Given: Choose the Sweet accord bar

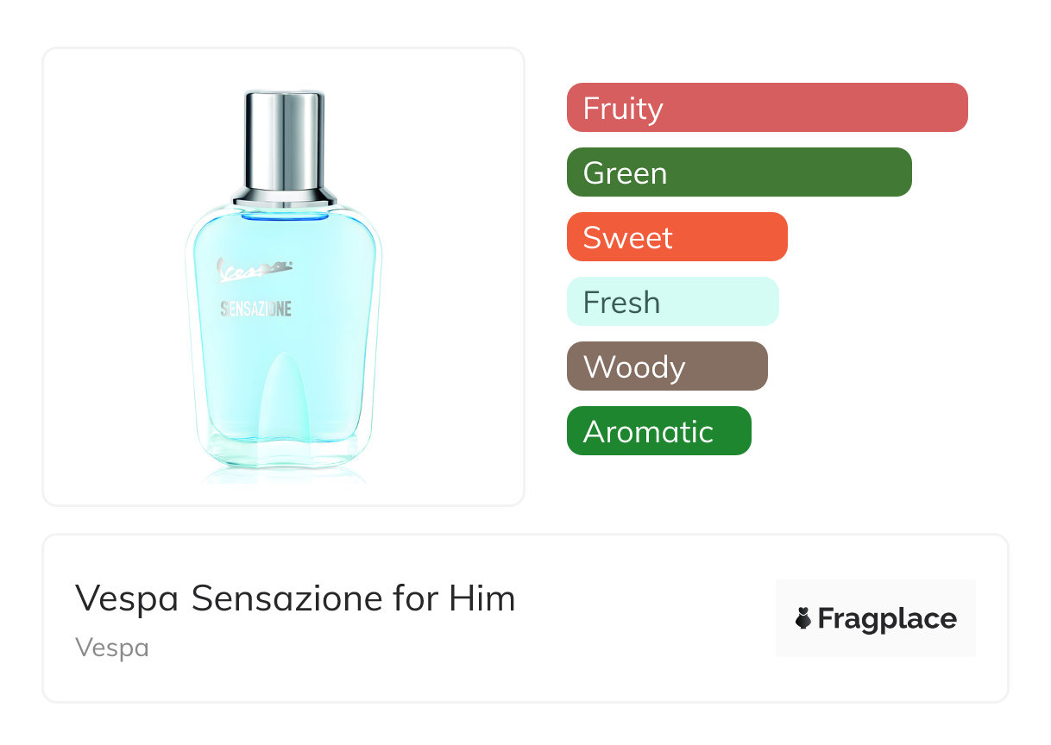Looking at the screenshot, I should 677,237.
